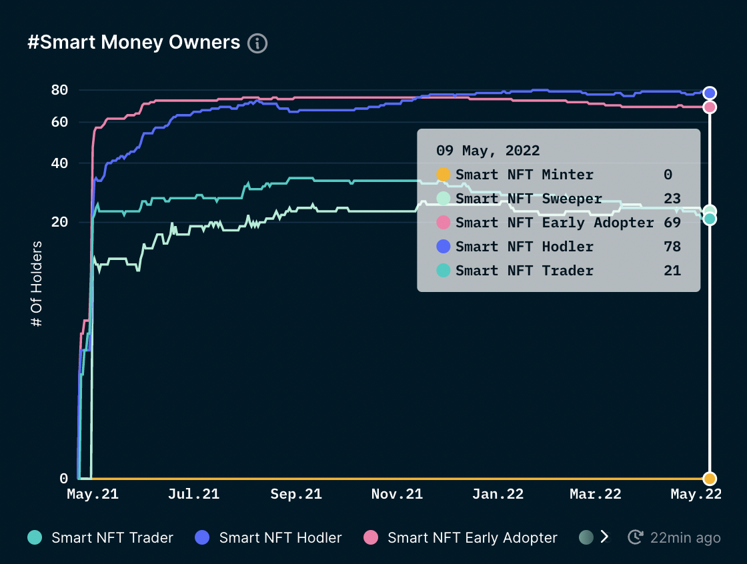
Task: Select the Smart NFT Trader row in tooltip
Action: pyautogui.click(x=524, y=271)
